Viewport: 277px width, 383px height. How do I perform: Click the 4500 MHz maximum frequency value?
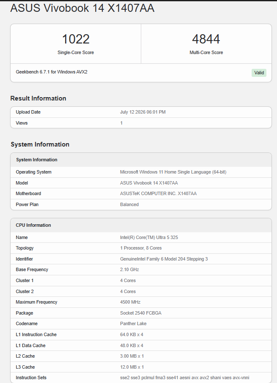[130, 302]
